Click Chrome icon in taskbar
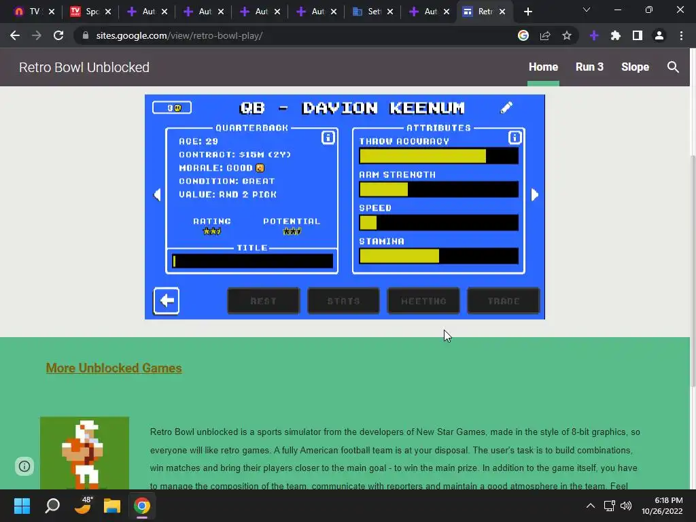 (x=142, y=506)
